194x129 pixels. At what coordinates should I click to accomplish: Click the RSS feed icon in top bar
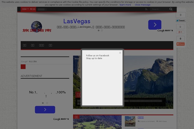tap(146, 9)
